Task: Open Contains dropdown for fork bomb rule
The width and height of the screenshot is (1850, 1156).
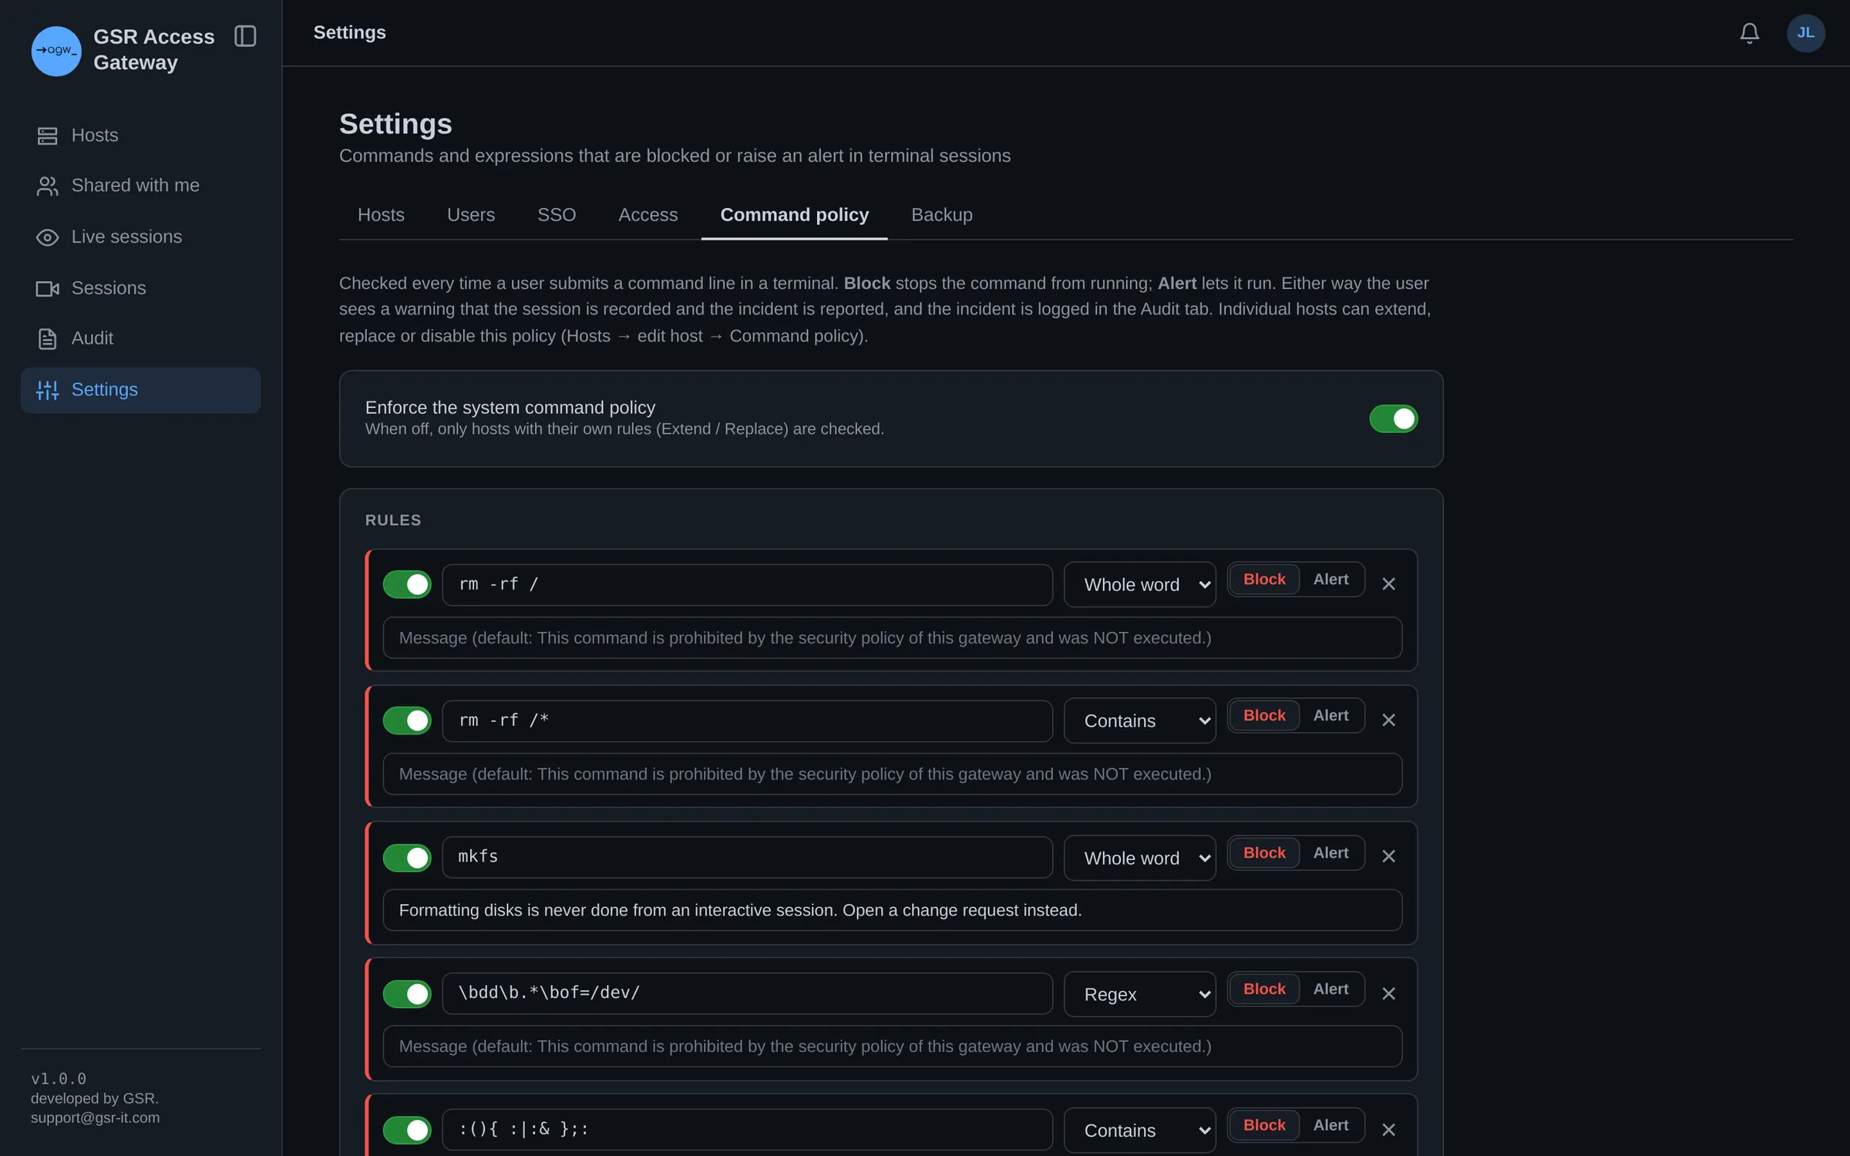Action: coord(1139,1131)
